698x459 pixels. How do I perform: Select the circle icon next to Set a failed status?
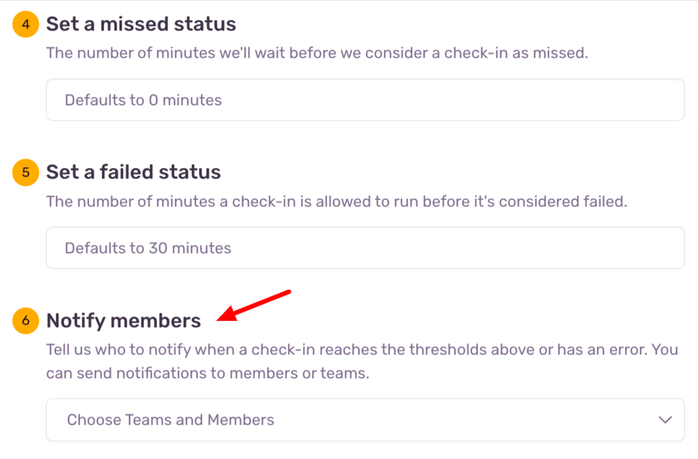[25, 172]
